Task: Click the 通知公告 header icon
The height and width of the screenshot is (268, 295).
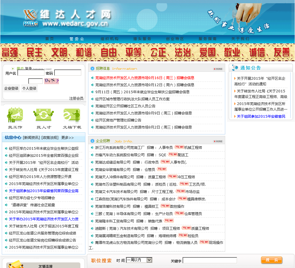Action: (235, 68)
